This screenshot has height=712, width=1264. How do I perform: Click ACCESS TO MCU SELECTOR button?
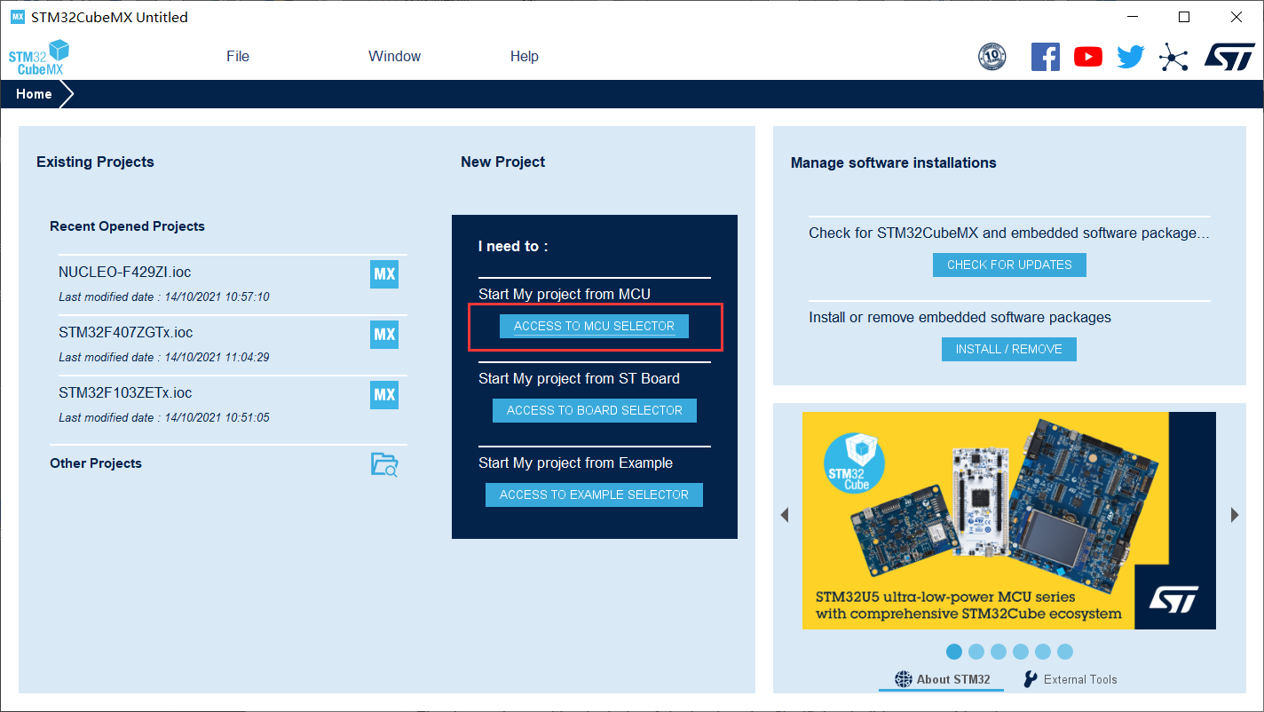point(594,326)
